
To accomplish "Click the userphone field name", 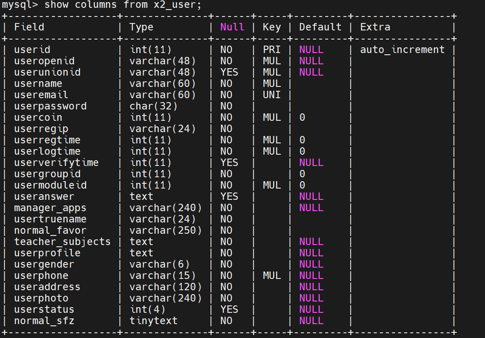I will coord(41,275).
